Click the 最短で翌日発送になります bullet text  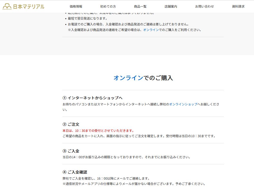[88, 19]
